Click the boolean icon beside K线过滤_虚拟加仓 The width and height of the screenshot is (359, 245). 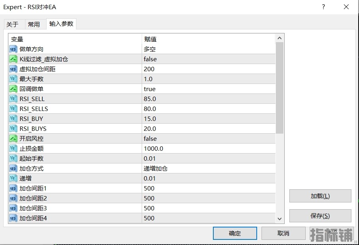point(13,59)
